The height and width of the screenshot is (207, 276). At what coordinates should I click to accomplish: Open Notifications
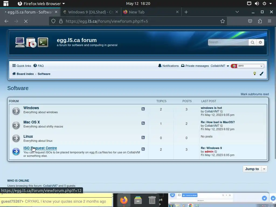pyautogui.click(x=168, y=66)
